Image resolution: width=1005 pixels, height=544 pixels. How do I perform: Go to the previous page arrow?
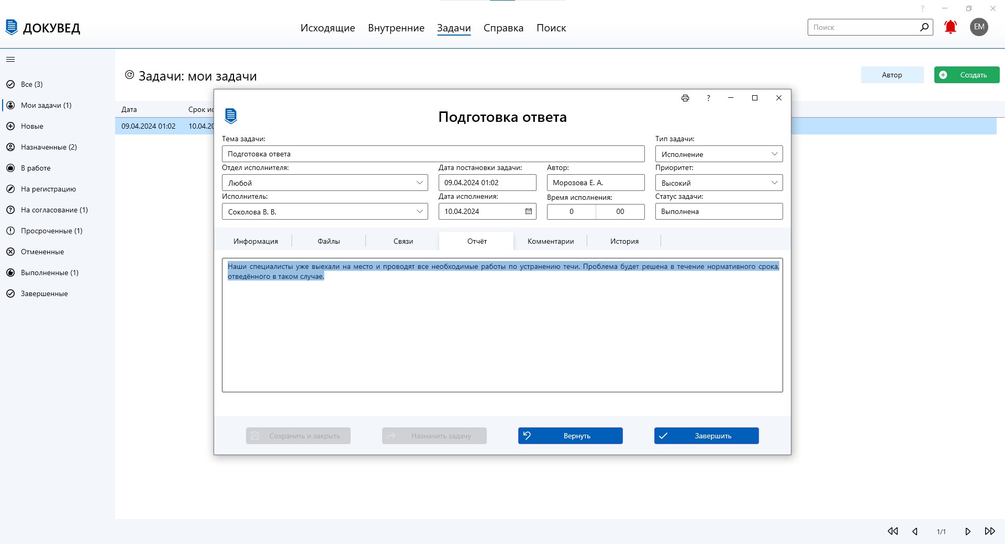915,531
